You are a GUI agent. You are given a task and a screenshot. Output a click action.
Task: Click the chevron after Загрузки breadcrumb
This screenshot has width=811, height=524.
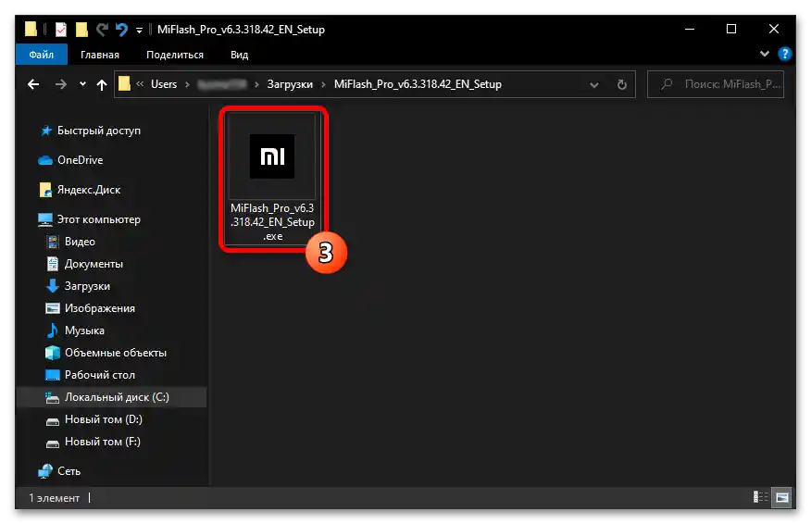click(323, 84)
